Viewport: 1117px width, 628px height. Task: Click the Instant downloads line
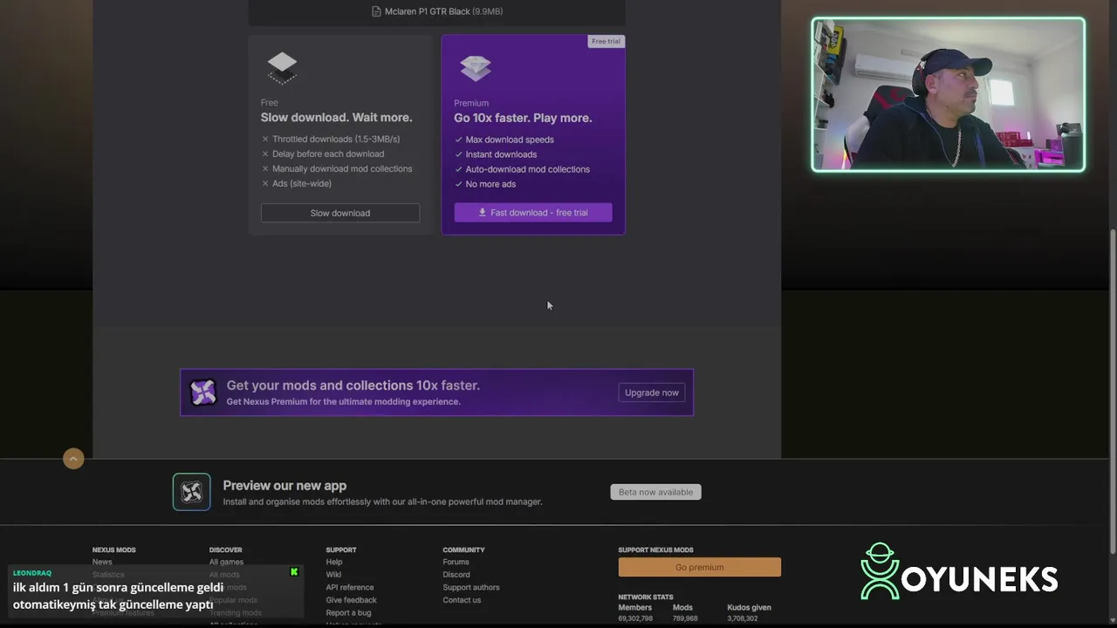click(501, 154)
